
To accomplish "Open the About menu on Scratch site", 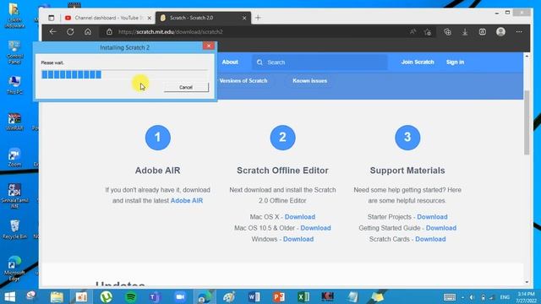I will tap(230, 62).
